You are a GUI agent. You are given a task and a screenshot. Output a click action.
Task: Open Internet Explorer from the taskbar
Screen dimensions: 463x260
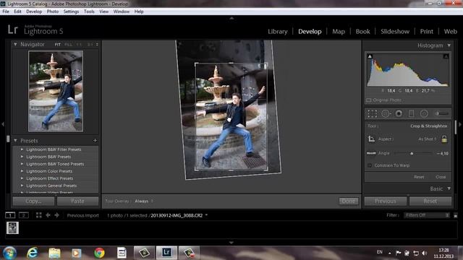32,253
